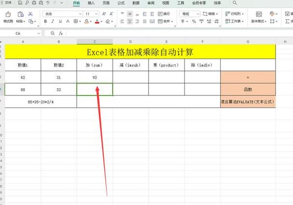The height and width of the screenshot is (205, 293).
Task: Toggle Italic formatting
Action: (53, 21)
